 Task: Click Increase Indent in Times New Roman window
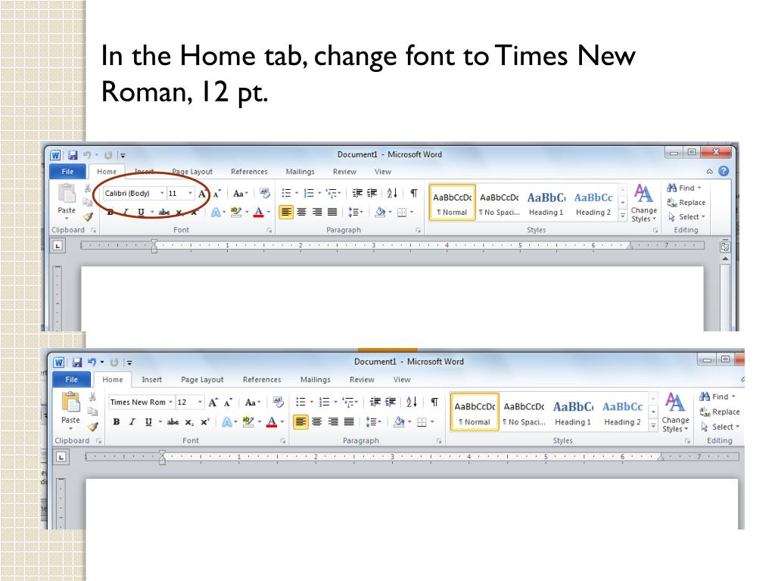[x=391, y=402]
